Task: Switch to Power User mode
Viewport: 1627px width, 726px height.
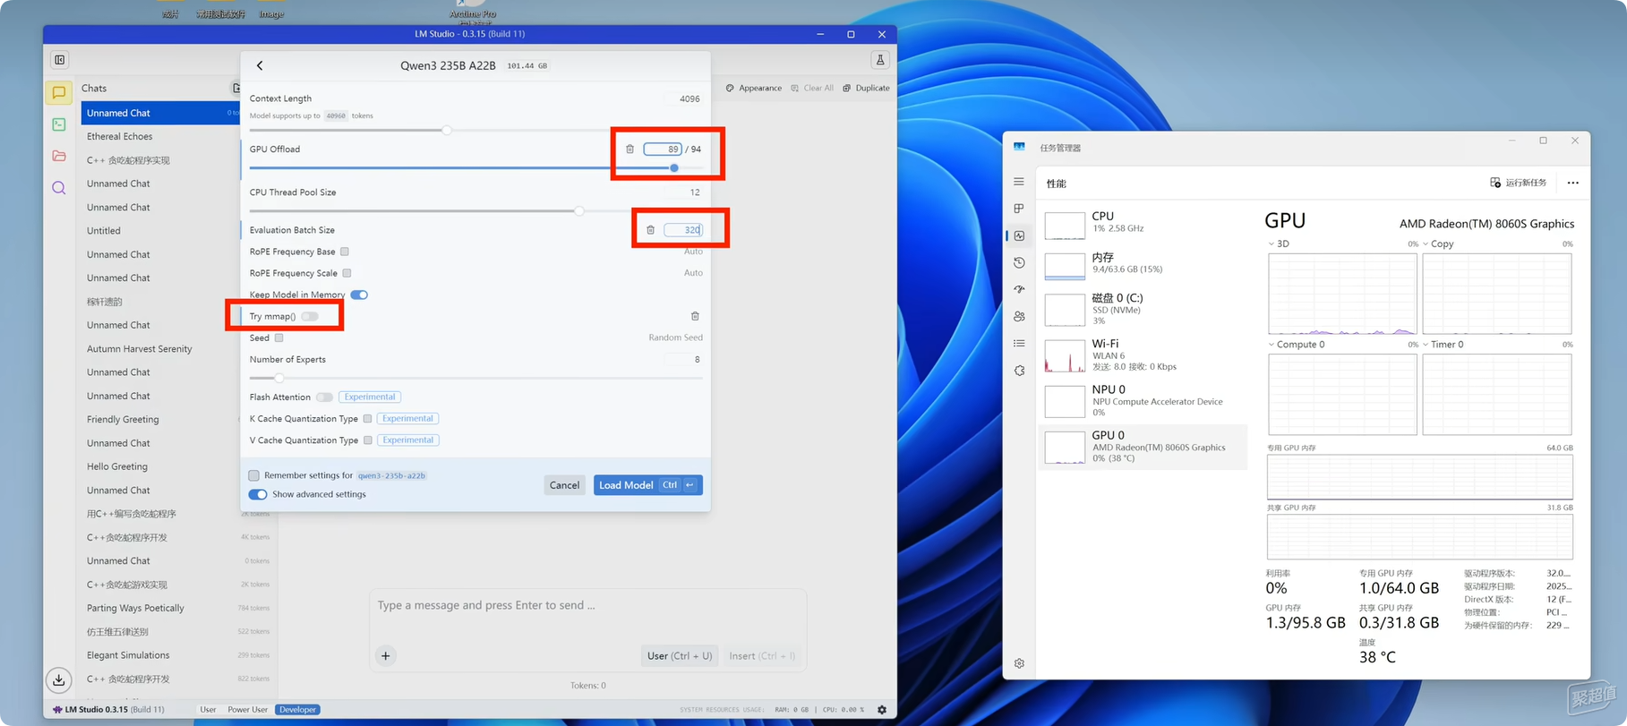Action: click(247, 710)
